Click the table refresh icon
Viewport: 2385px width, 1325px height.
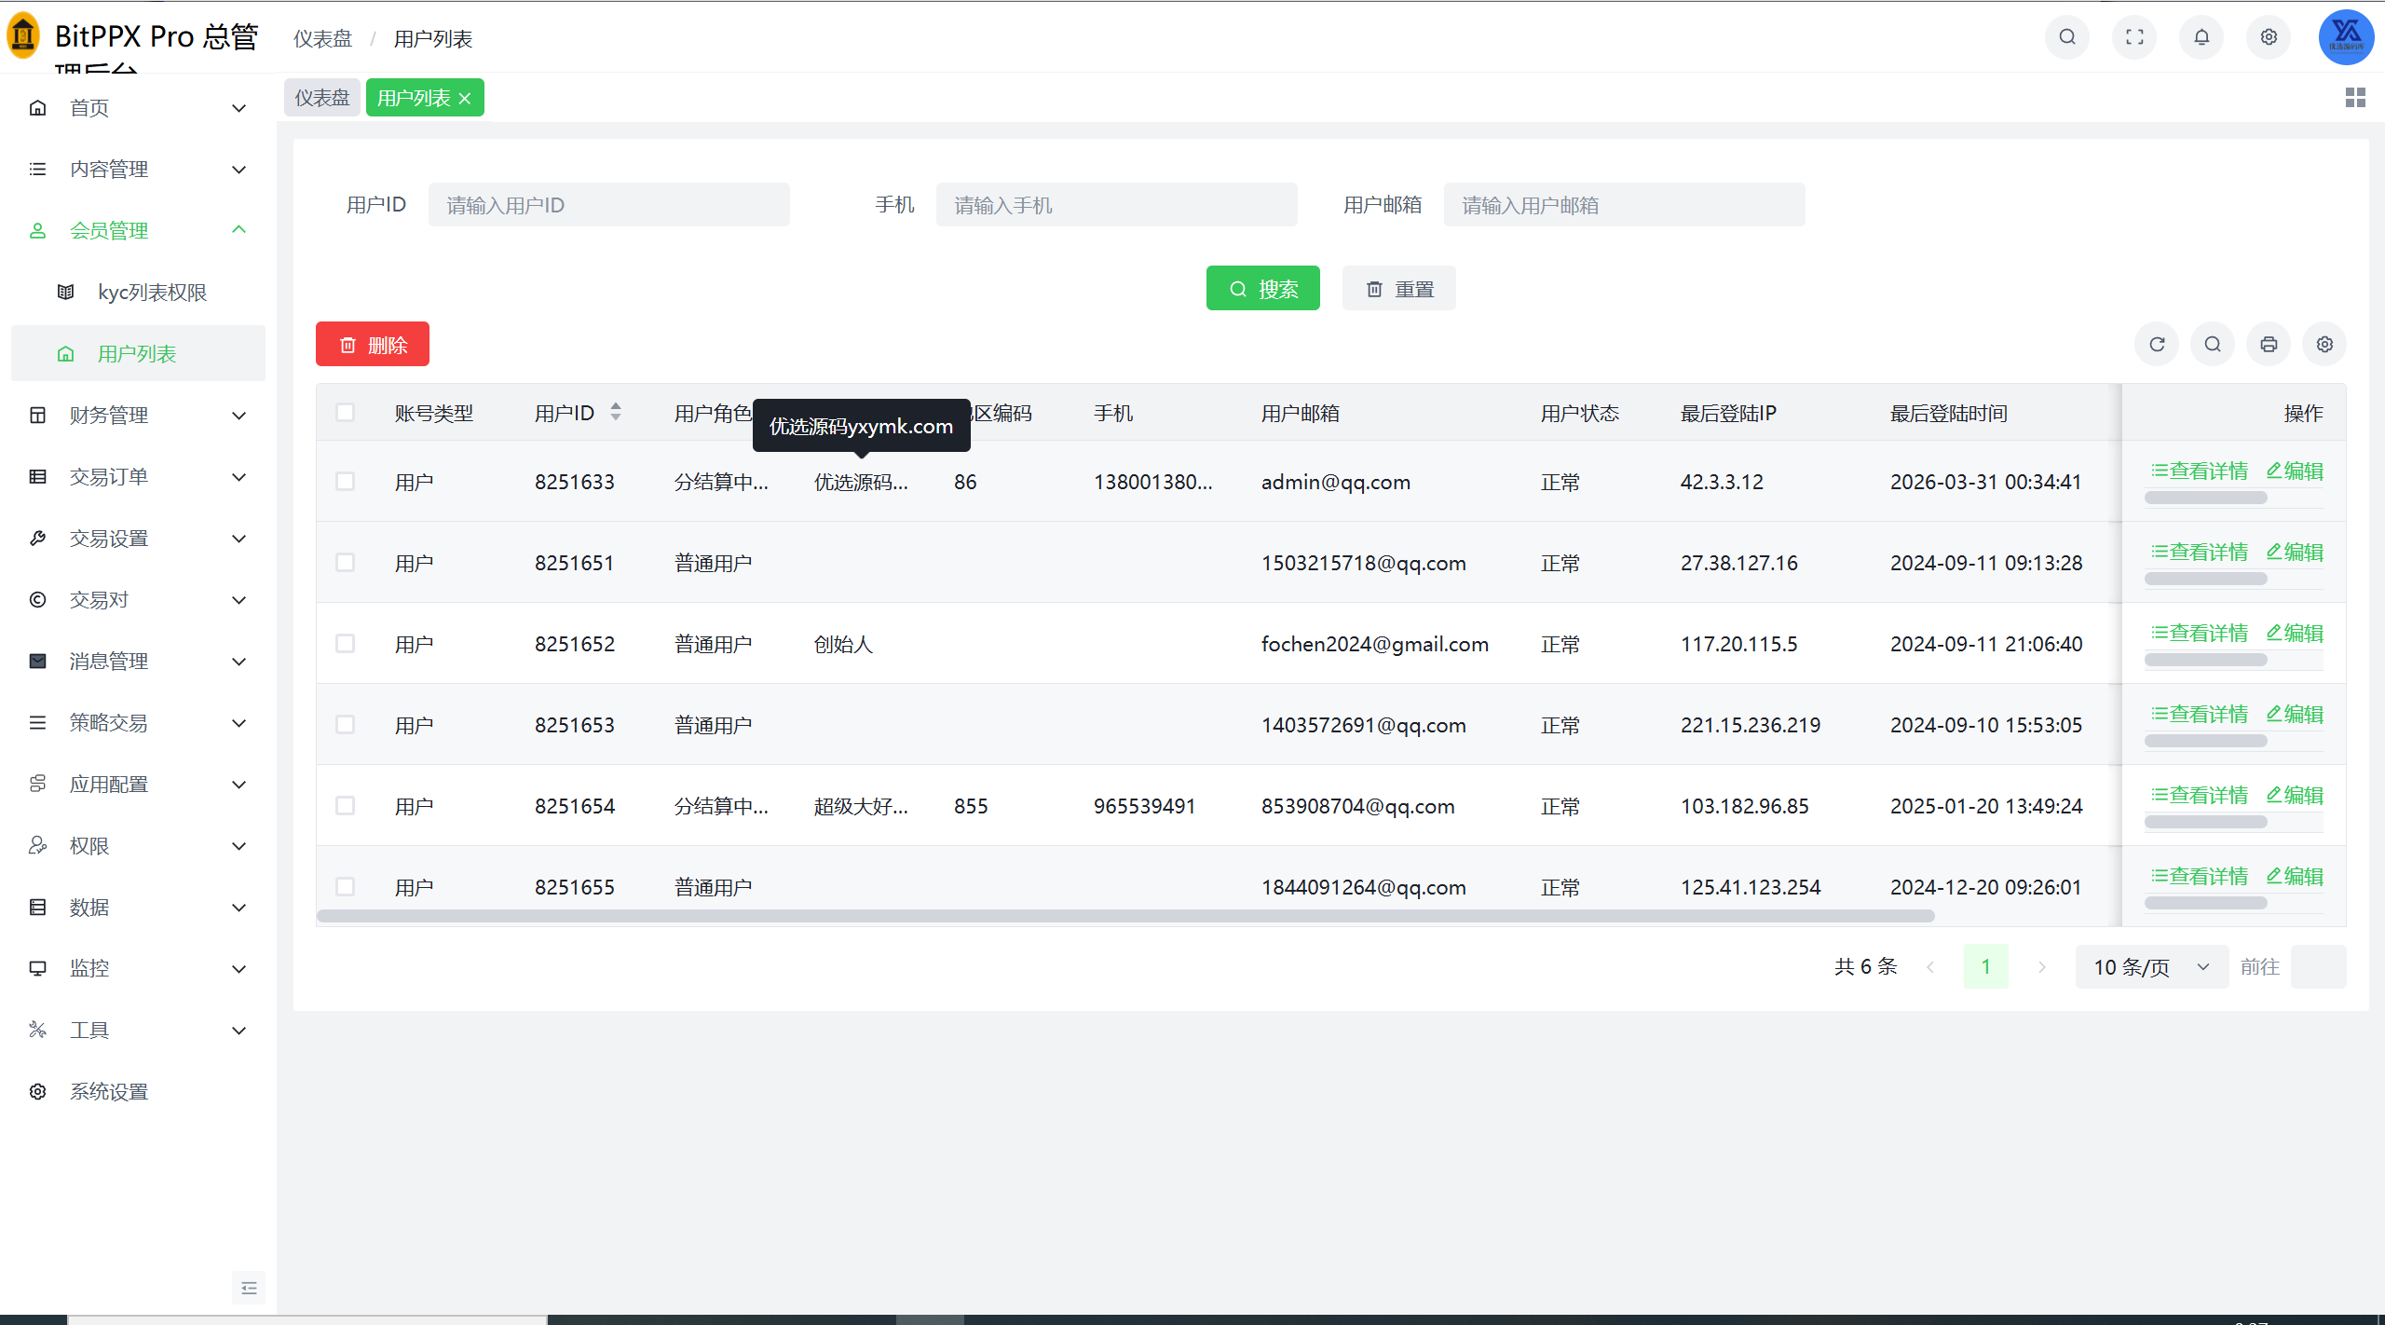2157,345
